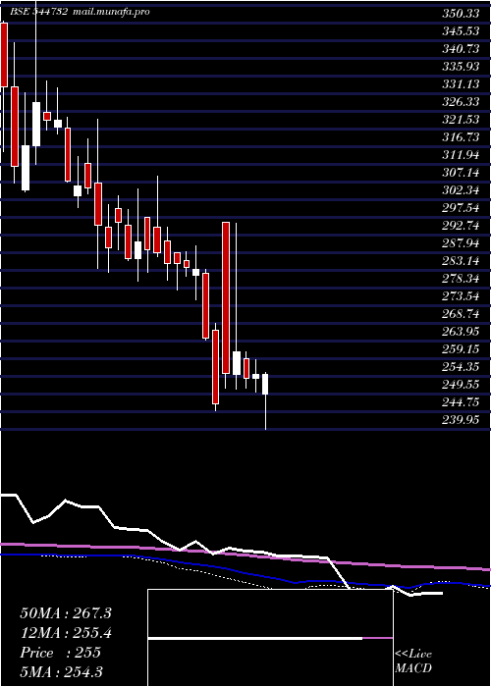
Task: Select the 302.34 price axis label
Action: (x=461, y=190)
